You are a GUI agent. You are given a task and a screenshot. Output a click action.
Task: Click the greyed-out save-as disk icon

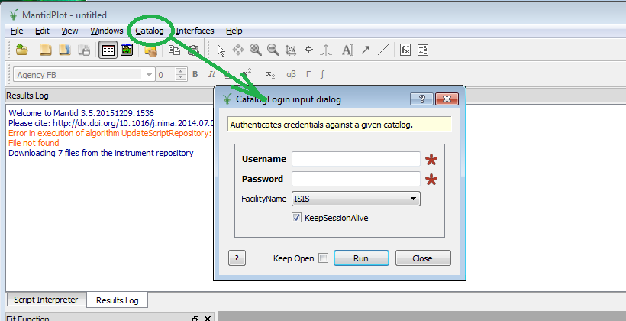click(x=84, y=50)
